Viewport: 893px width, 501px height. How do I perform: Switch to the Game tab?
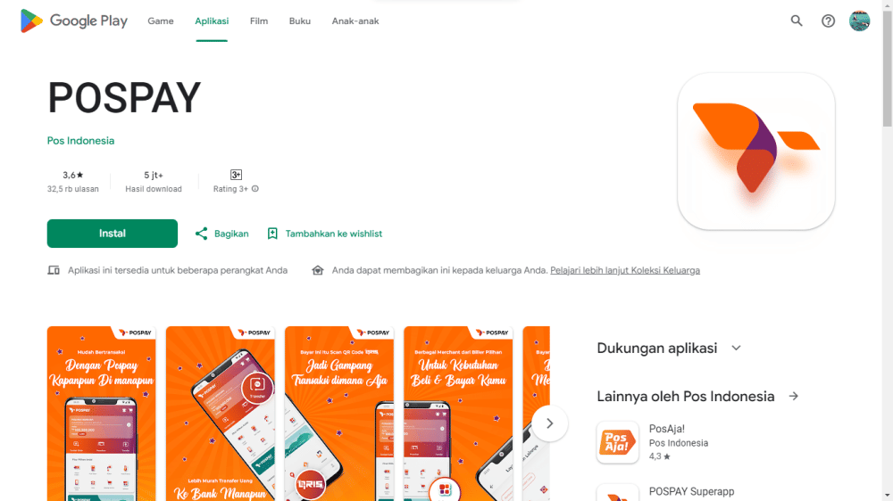click(161, 21)
